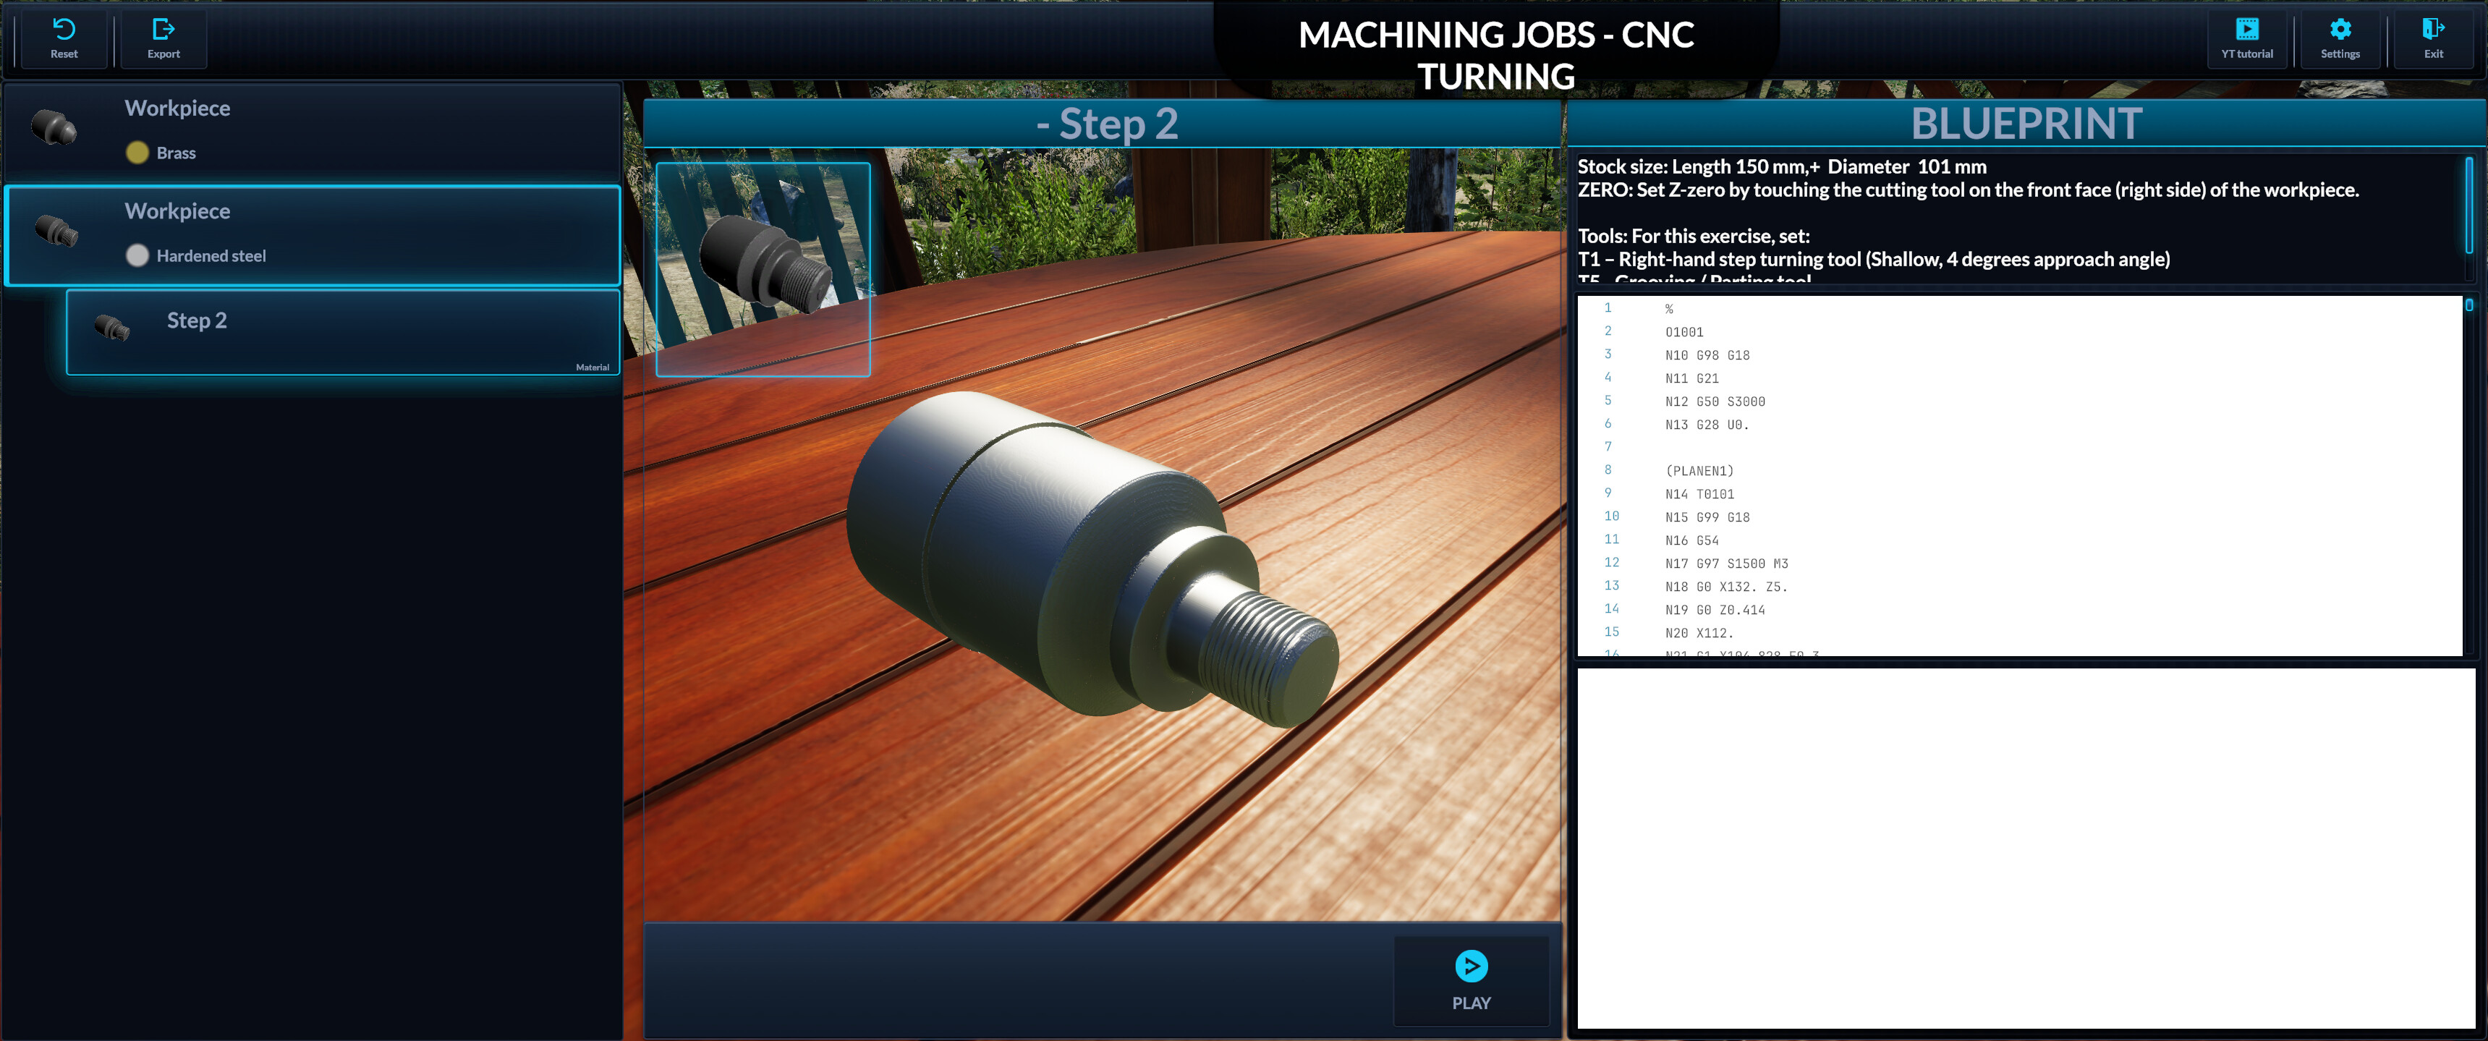
Task: Open the YT tutorial icon
Action: click(x=2246, y=29)
